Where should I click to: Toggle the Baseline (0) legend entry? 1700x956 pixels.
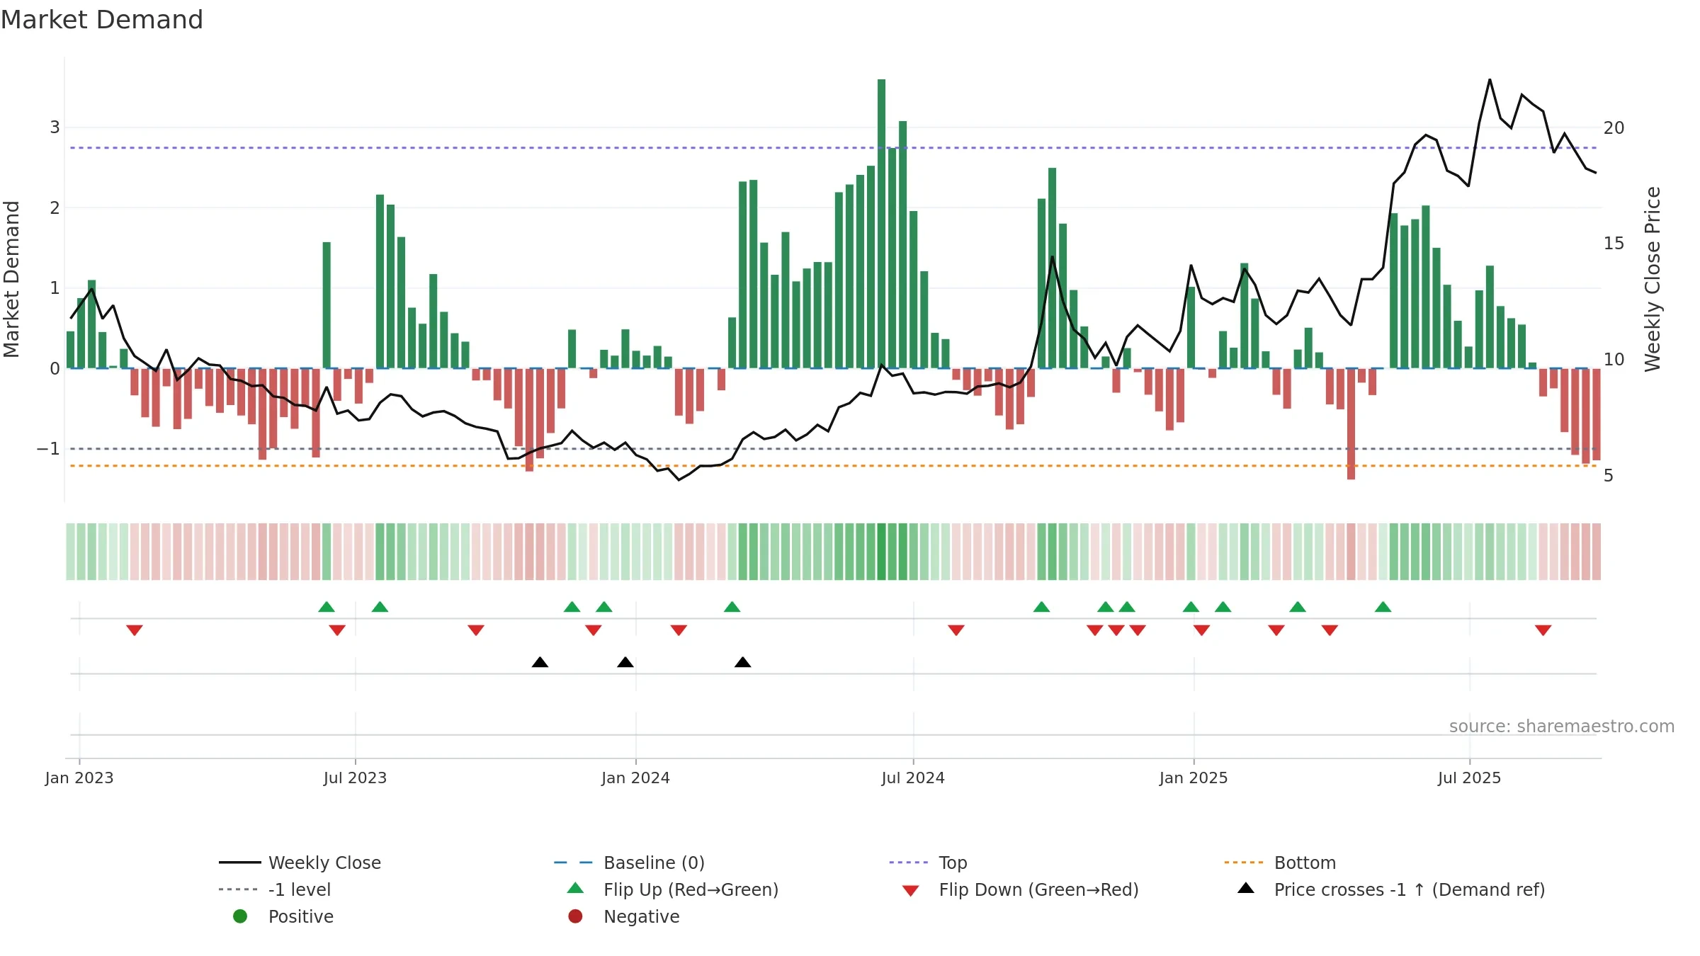click(x=629, y=863)
